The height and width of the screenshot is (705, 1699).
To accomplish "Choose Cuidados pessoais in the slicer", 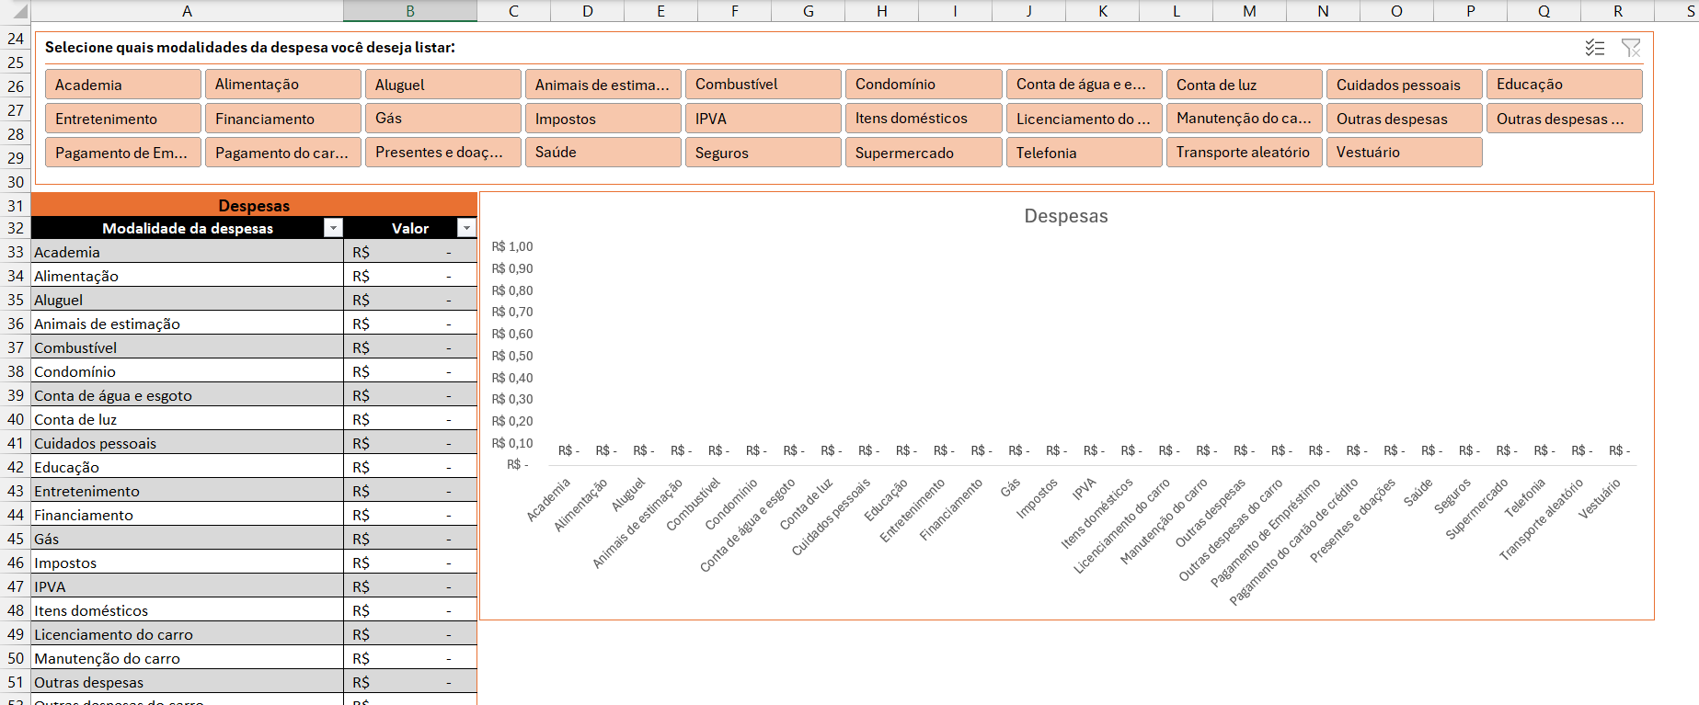I will tap(1404, 85).
